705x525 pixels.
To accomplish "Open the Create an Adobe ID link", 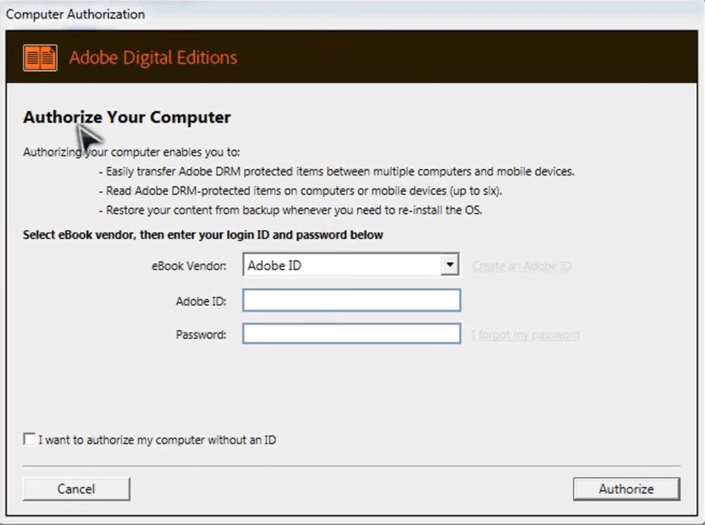I will pyautogui.click(x=521, y=266).
